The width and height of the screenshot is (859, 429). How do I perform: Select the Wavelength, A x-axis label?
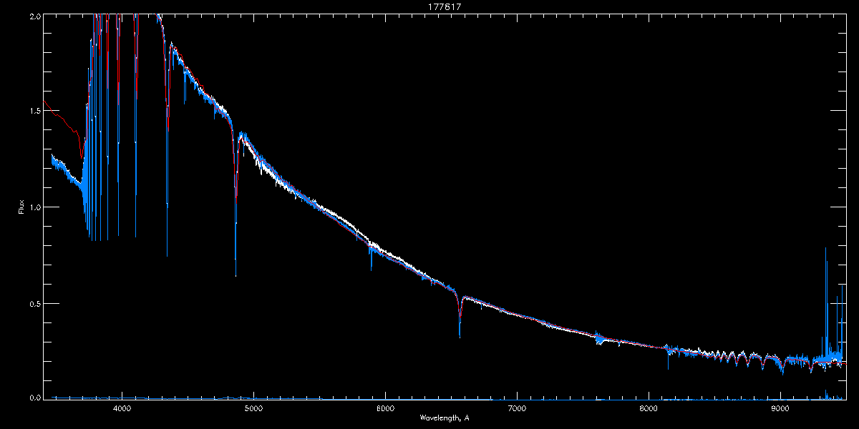click(x=445, y=418)
